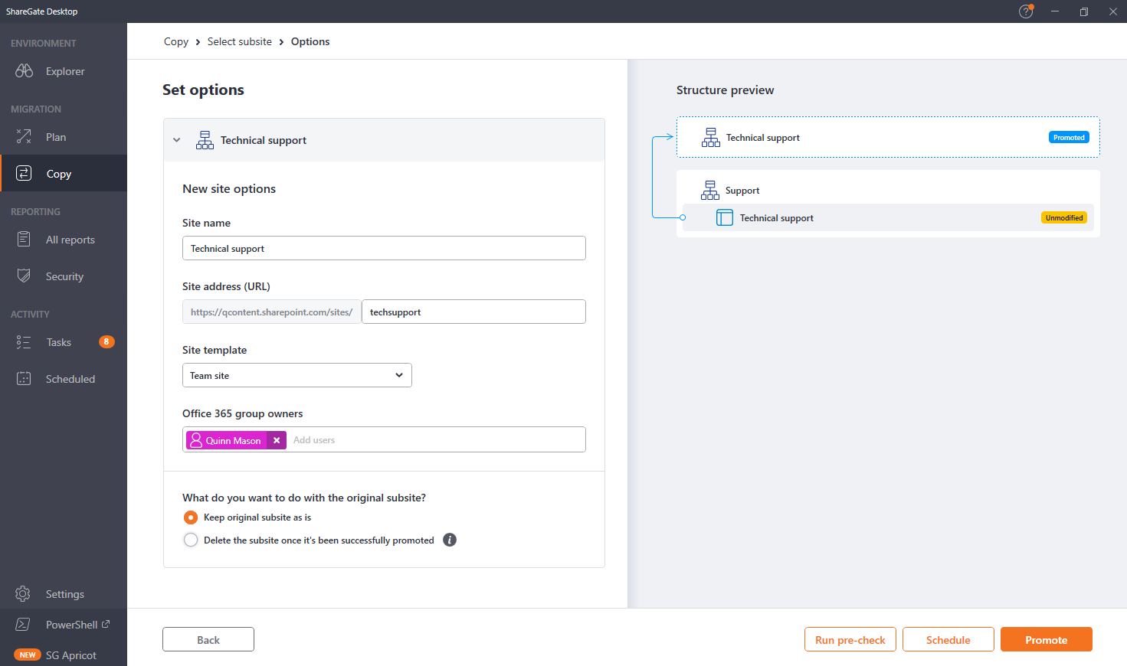
Task: Open SG Apricot menu item
Action: point(64,655)
